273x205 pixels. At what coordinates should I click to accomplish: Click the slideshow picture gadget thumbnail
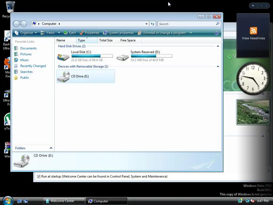pyautogui.click(x=253, y=112)
